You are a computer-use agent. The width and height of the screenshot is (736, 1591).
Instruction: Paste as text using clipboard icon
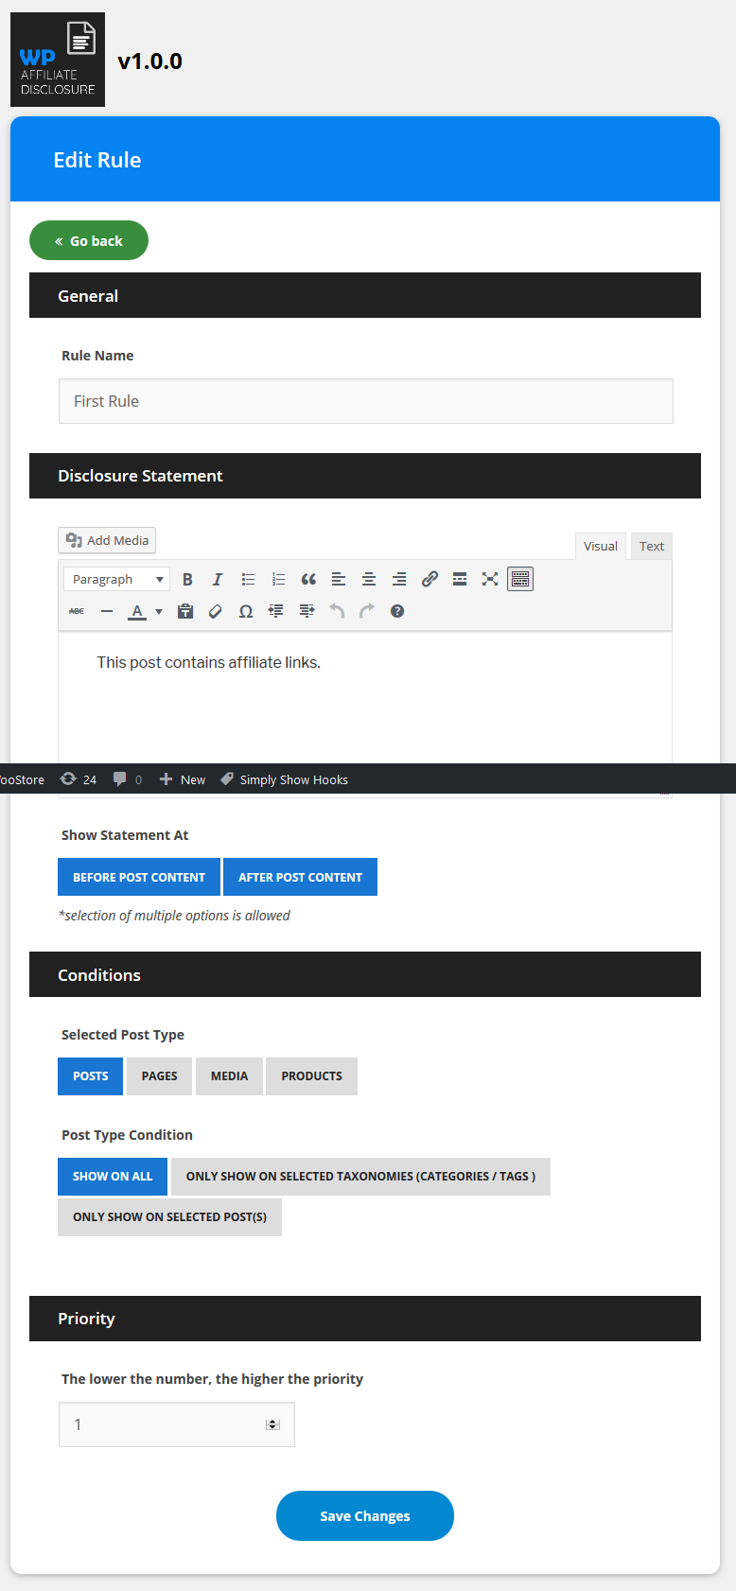185,612
